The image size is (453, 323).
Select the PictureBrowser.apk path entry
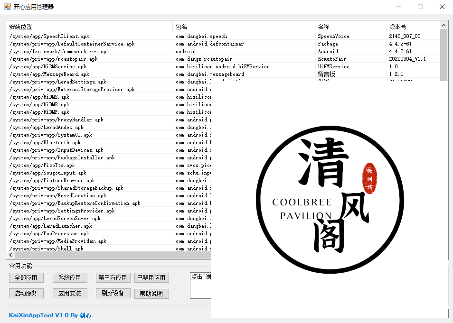[x=52, y=180]
